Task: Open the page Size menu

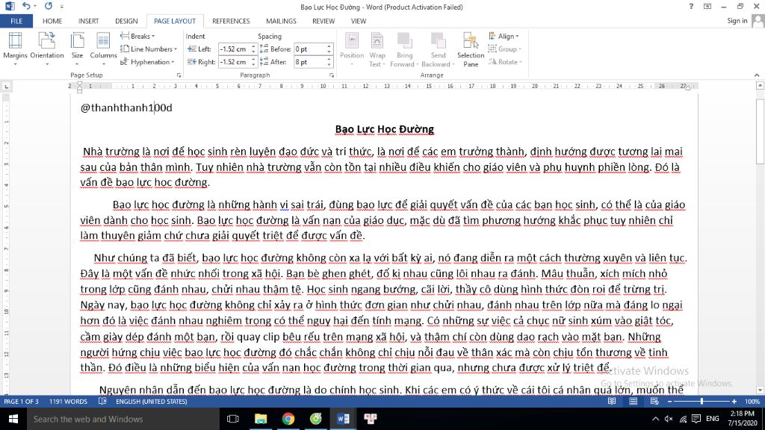Action: (77, 49)
